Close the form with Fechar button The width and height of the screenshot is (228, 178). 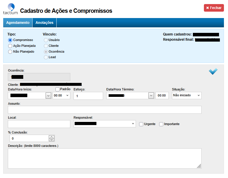[214, 8]
